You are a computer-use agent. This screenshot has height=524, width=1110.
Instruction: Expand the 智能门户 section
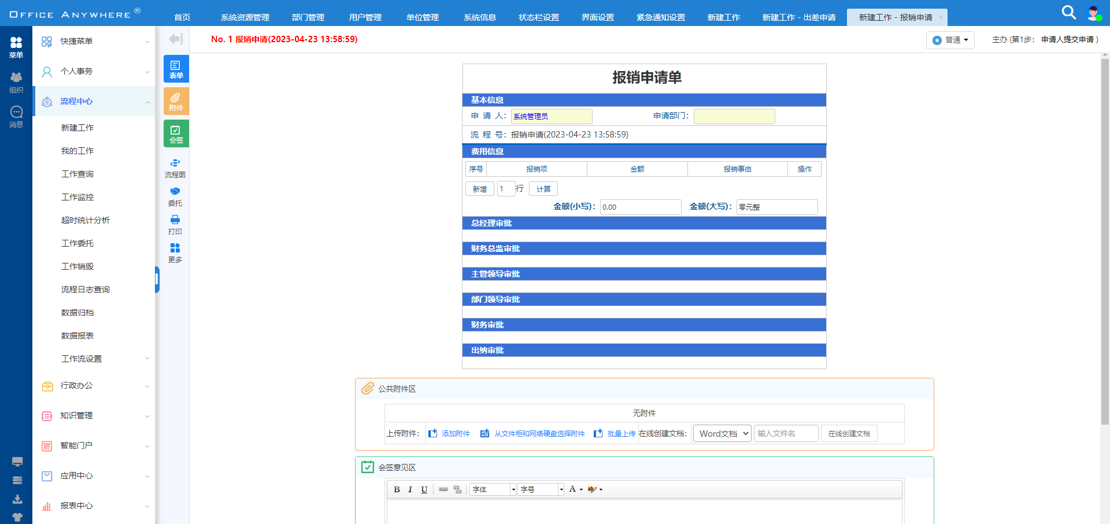click(95, 446)
